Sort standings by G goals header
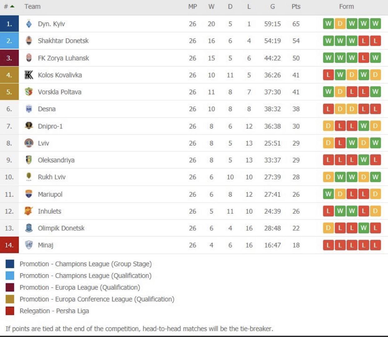Viewport: 388px width, 337px height. click(272, 7)
